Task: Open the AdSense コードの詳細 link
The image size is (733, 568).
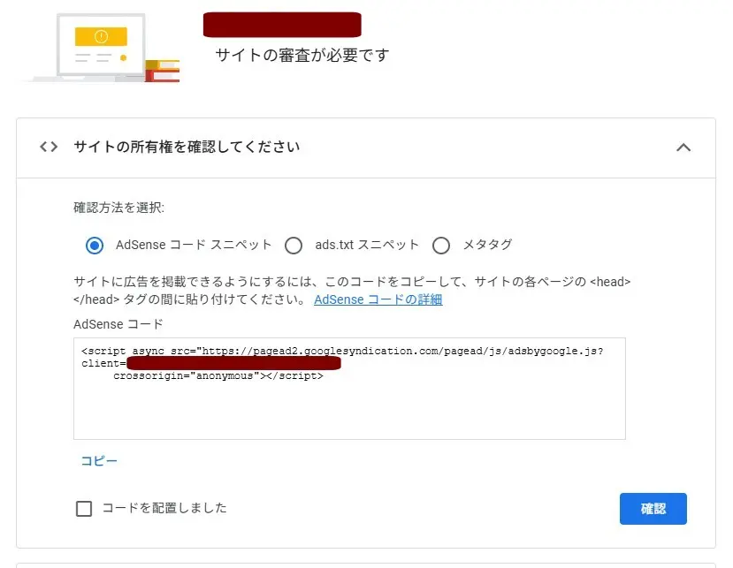Action: tap(378, 299)
